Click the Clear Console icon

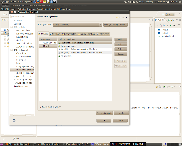160,86
